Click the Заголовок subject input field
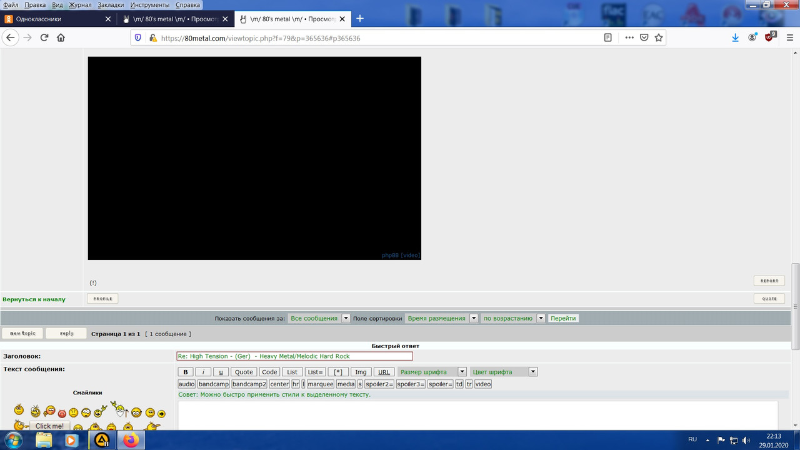The height and width of the screenshot is (450, 800). (294, 356)
